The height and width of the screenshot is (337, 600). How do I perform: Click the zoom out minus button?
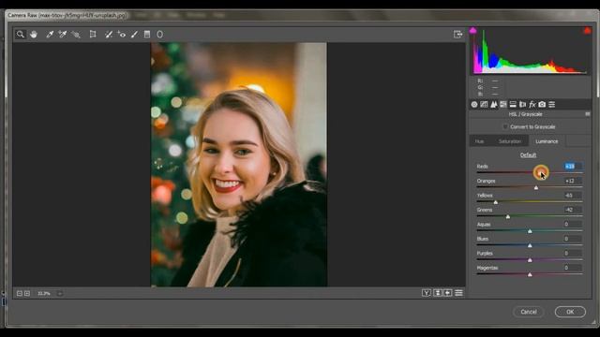coord(20,293)
